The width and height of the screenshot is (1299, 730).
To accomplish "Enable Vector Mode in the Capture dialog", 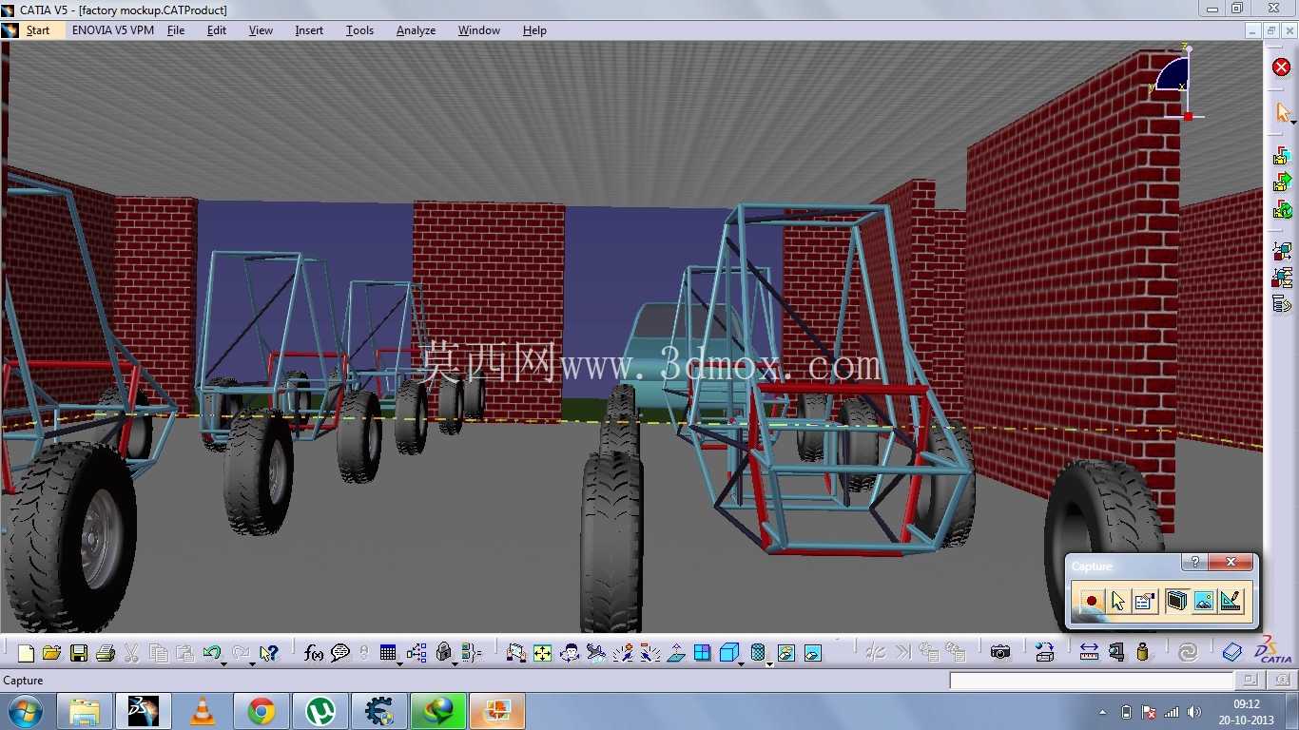I will (x=1231, y=601).
